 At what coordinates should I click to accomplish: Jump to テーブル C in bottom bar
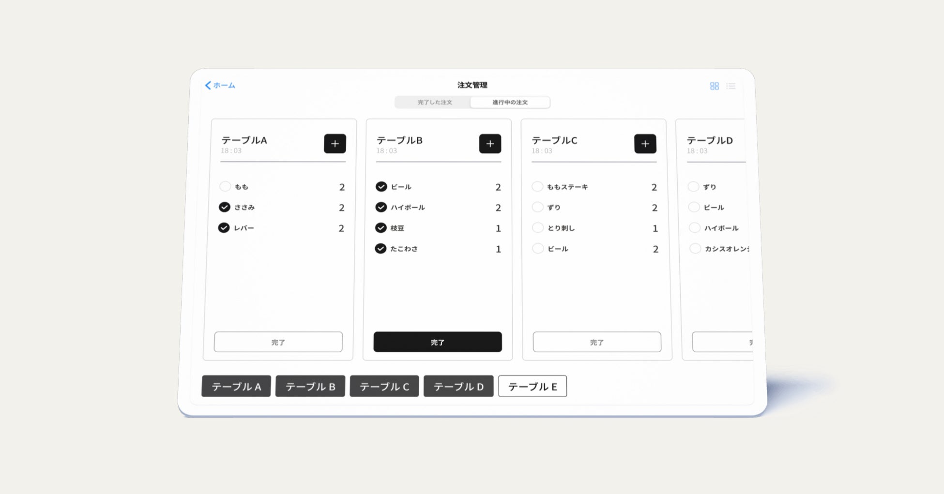click(x=384, y=386)
